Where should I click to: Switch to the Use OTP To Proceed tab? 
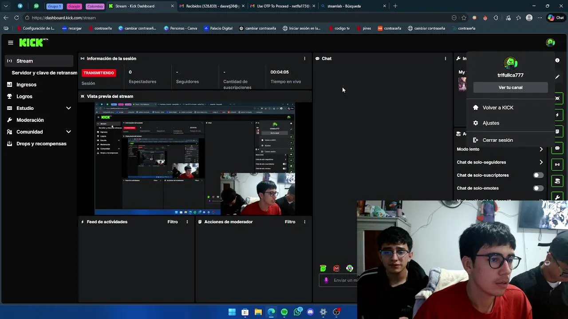tap(283, 6)
